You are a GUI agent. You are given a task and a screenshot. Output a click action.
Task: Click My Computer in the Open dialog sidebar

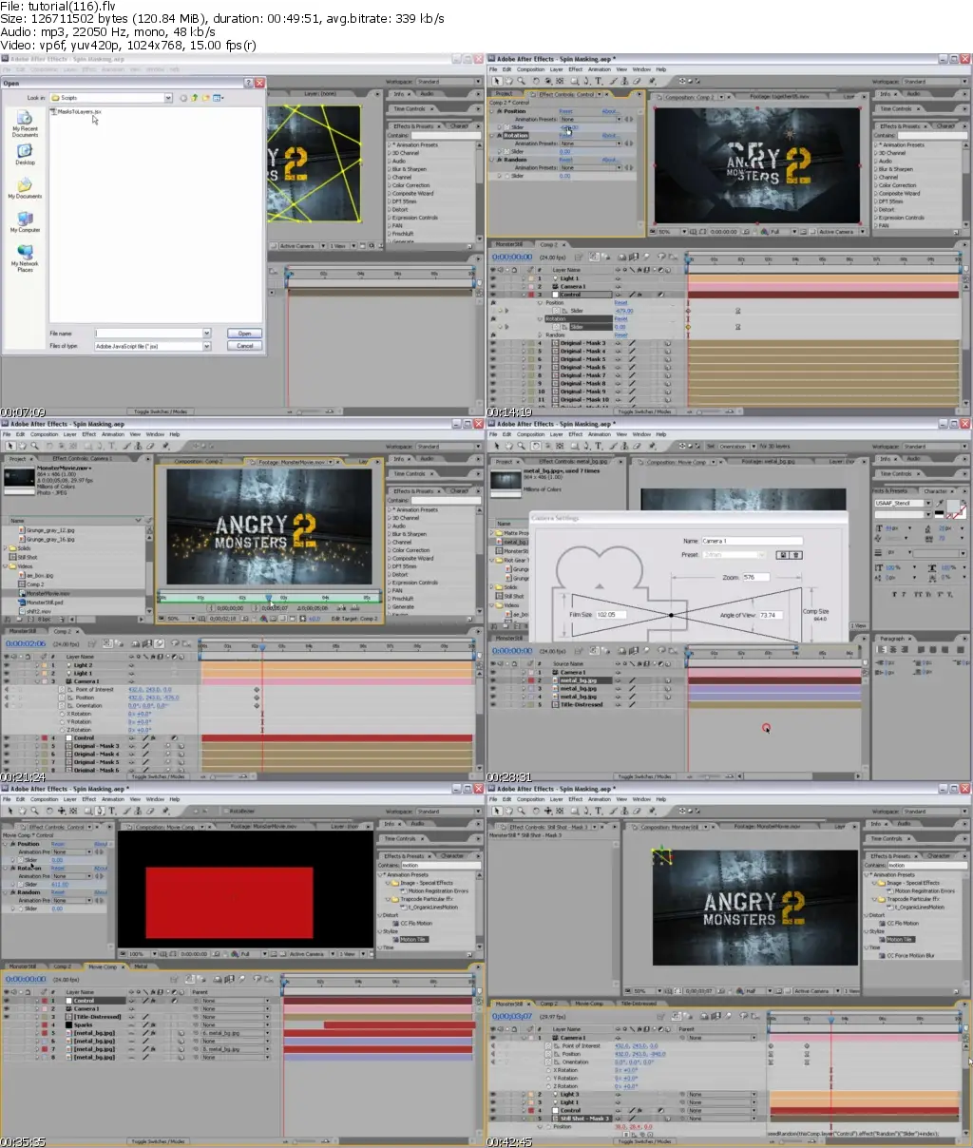point(26,221)
